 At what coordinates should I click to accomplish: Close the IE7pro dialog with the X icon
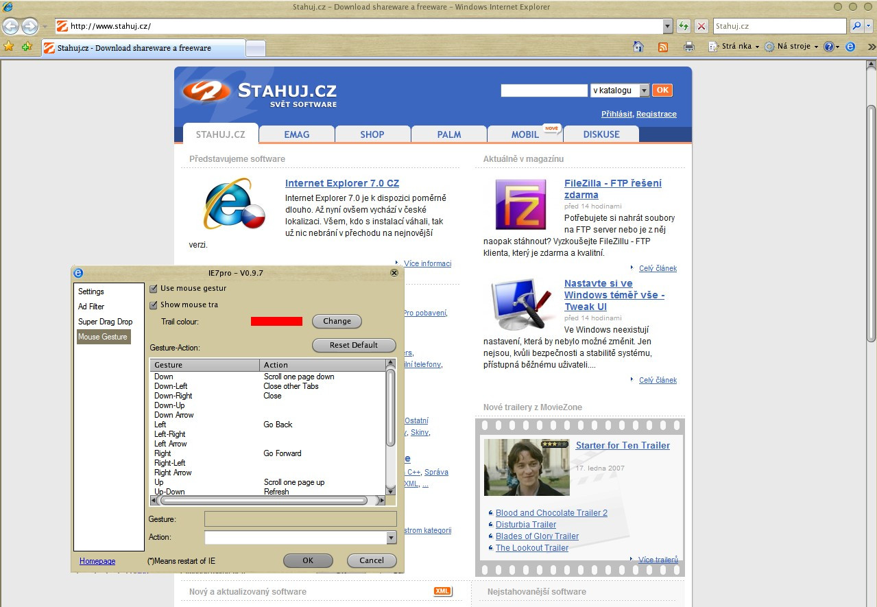(394, 273)
